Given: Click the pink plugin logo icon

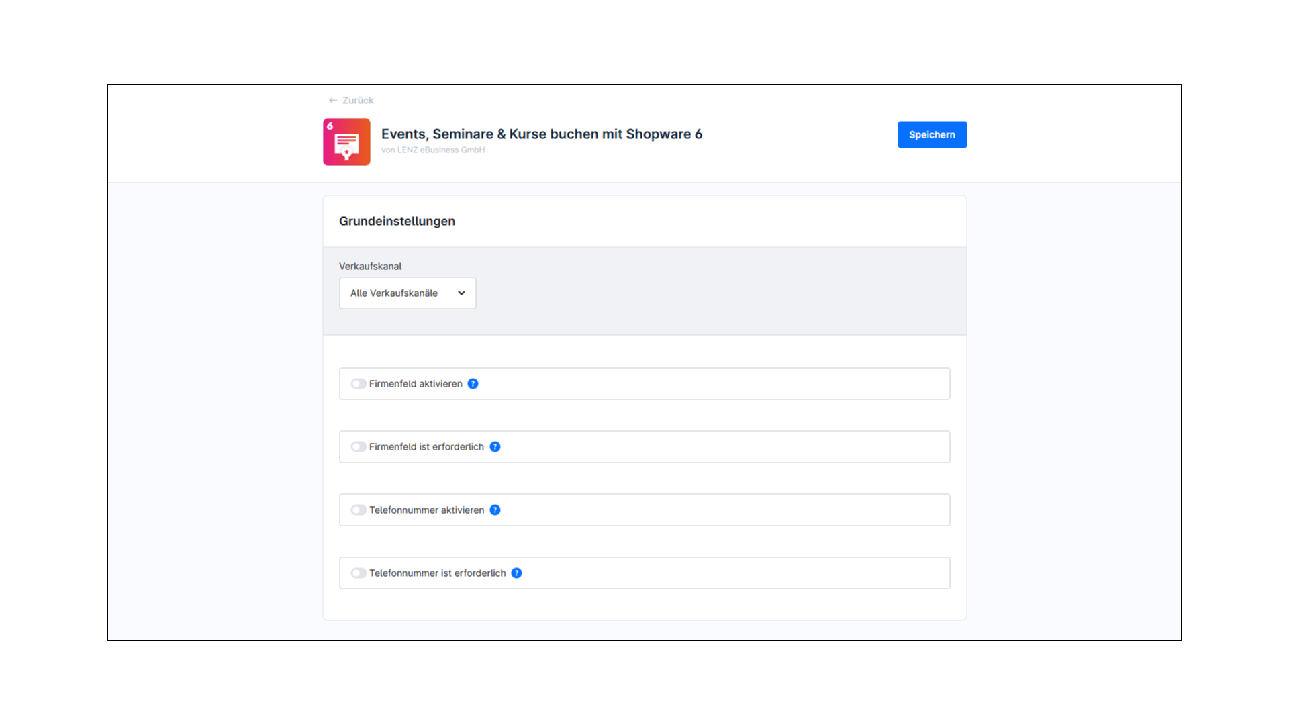Looking at the screenshot, I should (x=346, y=142).
